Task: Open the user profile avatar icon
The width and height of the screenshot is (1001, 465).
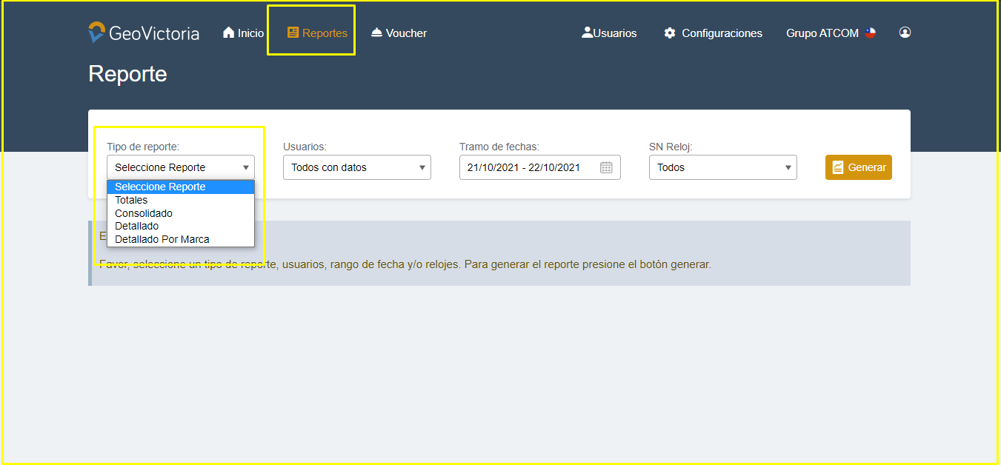Action: pos(905,33)
